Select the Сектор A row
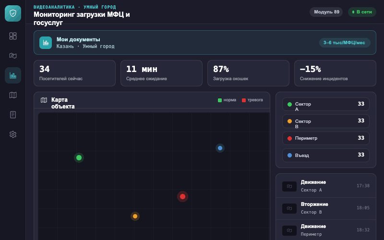 326,104
